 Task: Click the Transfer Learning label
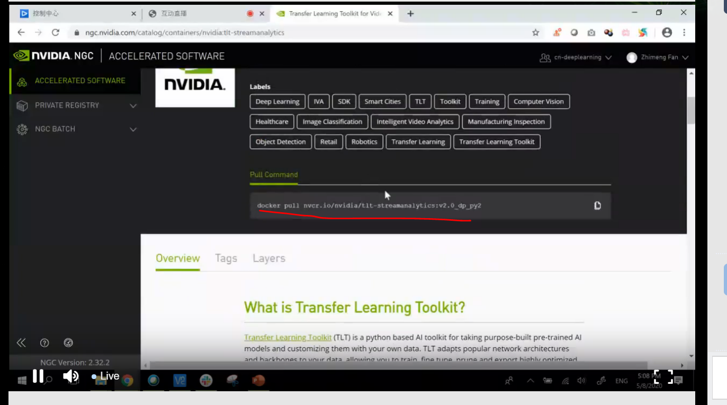click(418, 142)
